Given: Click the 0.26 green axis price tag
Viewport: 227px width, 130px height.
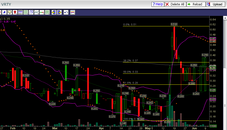Looking at the screenshot, I should click(212, 90).
